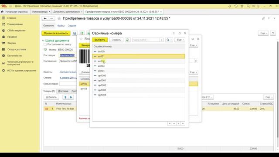Image resolution: width=279 pixels, height=157 pixels.
Task: Open Задачи link of document
Action: (72, 26)
